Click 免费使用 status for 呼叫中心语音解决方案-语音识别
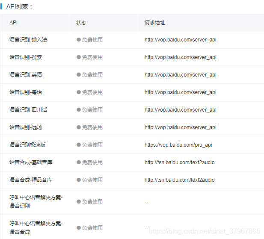 [x=89, y=202]
